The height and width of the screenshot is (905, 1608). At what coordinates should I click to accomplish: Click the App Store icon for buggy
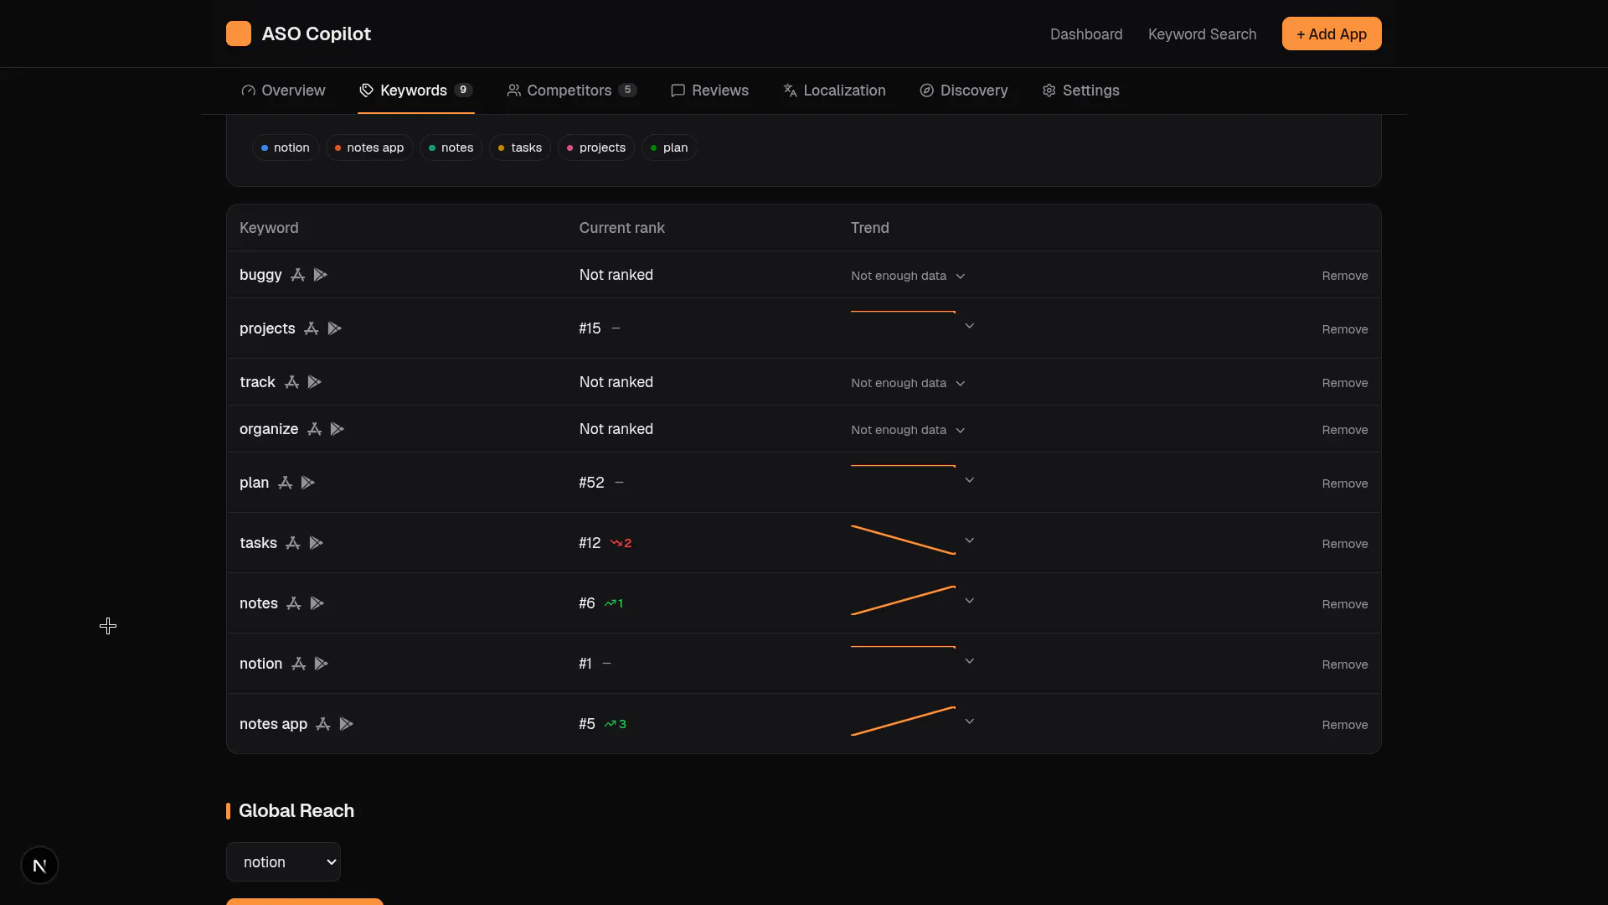pos(297,275)
